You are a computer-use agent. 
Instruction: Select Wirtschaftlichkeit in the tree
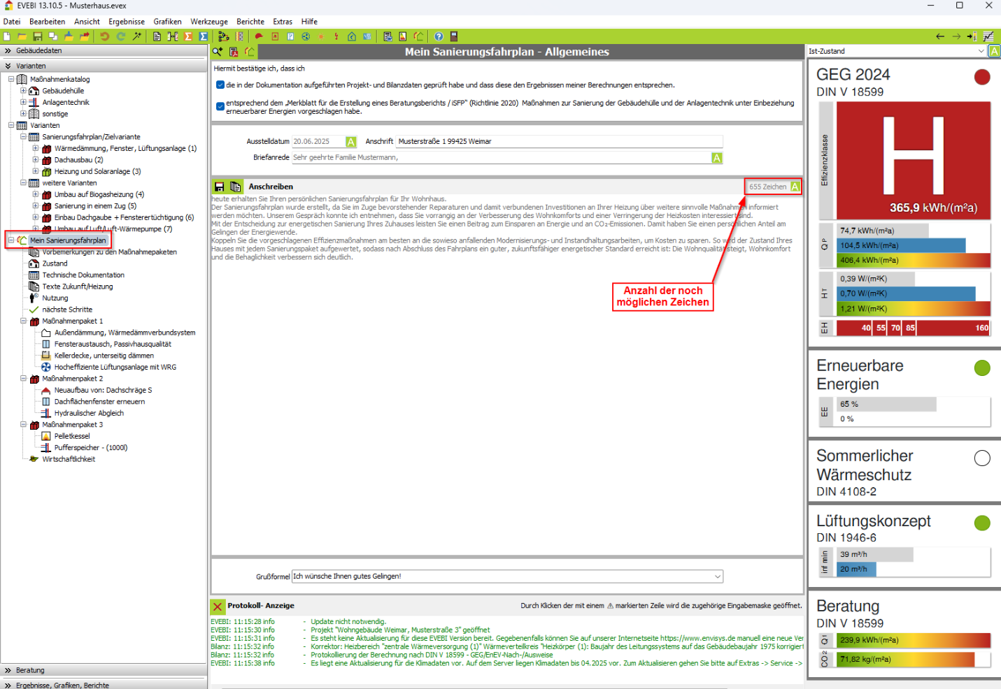coord(69,459)
